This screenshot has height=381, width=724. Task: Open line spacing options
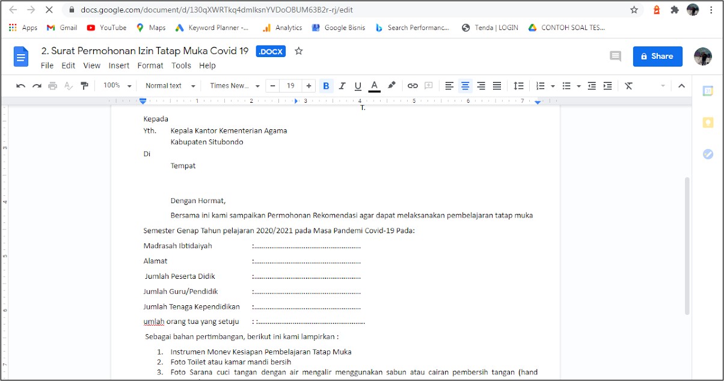[x=518, y=86]
